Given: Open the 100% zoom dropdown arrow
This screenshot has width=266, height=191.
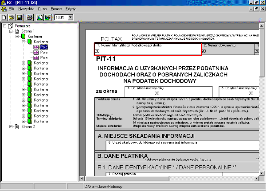Looking at the screenshot, I should (70, 17).
